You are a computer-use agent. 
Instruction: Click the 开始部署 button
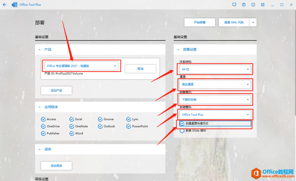point(200,22)
